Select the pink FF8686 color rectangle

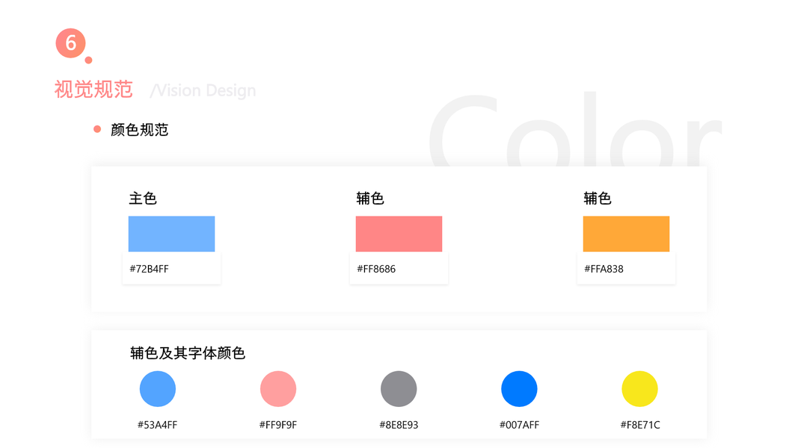[x=399, y=234]
